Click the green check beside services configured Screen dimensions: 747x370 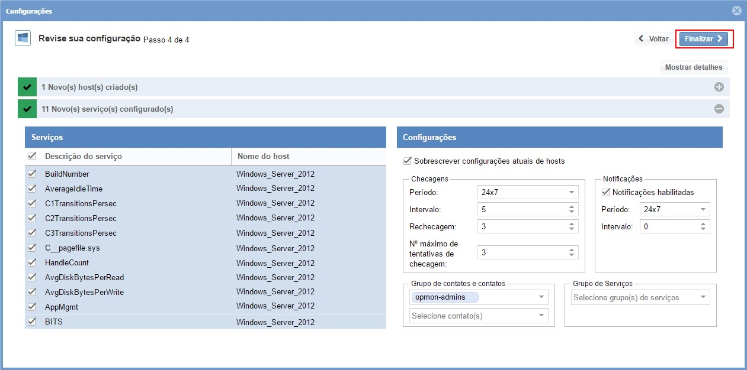(x=27, y=109)
